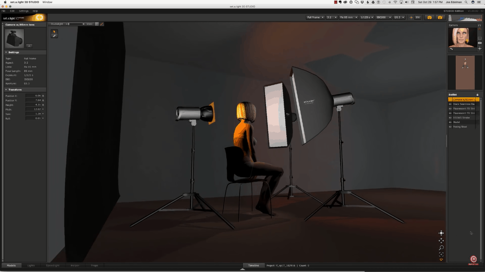Open the 1/125 s shutter speed dropdown
The image size is (485, 272).
pyautogui.click(x=367, y=17)
